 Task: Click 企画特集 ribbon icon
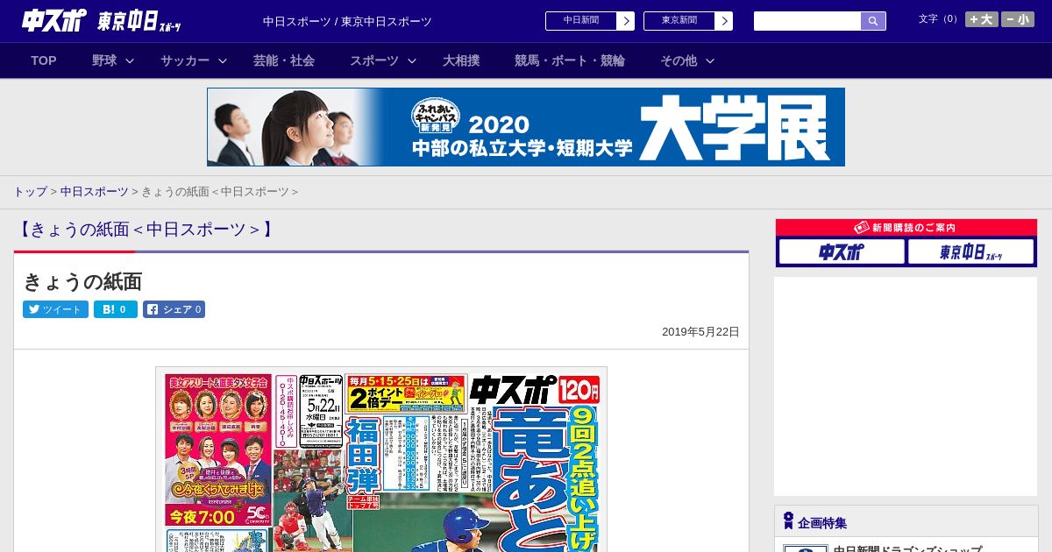pos(788,521)
